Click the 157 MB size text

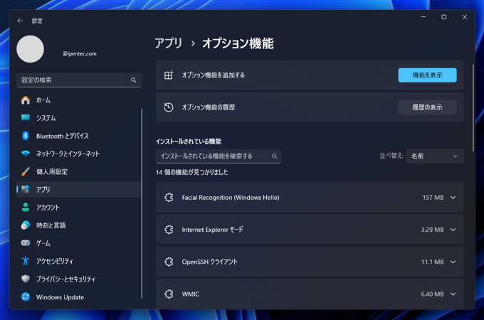(433, 197)
